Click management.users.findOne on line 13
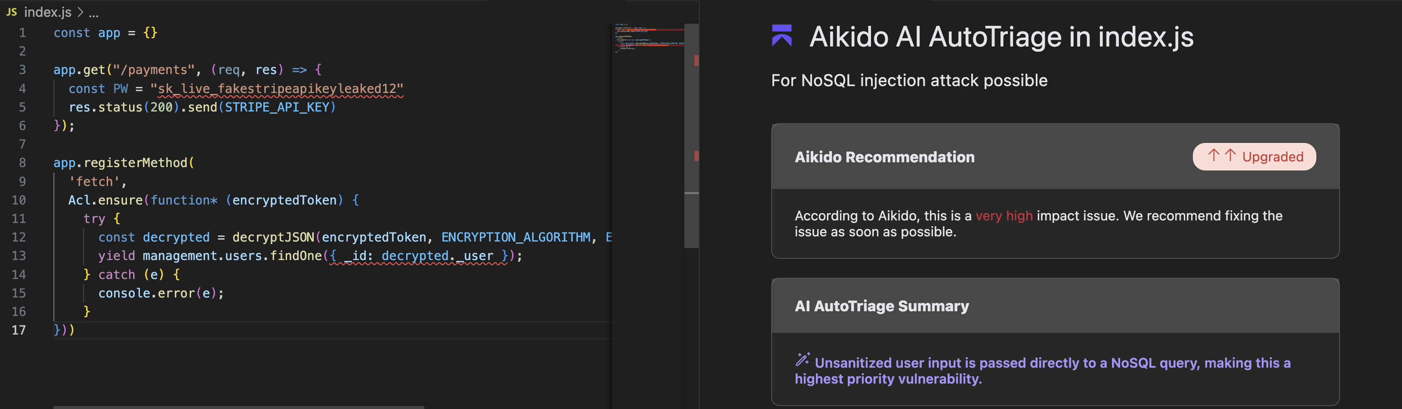The width and height of the screenshot is (1402, 409). click(232, 256)
